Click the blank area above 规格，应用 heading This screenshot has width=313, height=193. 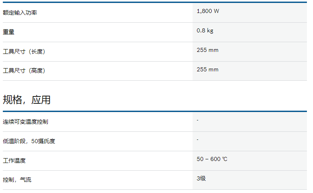pos(155,87)
